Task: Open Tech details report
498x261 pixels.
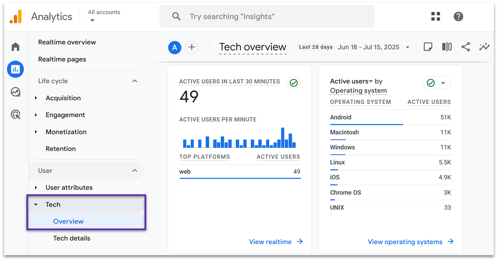Action: click(x=72, y=238)
